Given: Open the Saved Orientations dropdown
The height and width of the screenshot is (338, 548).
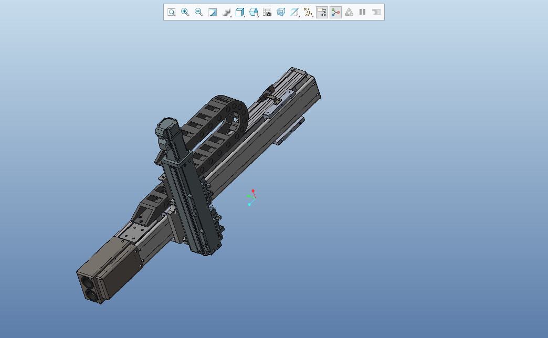Looking at the screenshot, I should click(254, 12).
